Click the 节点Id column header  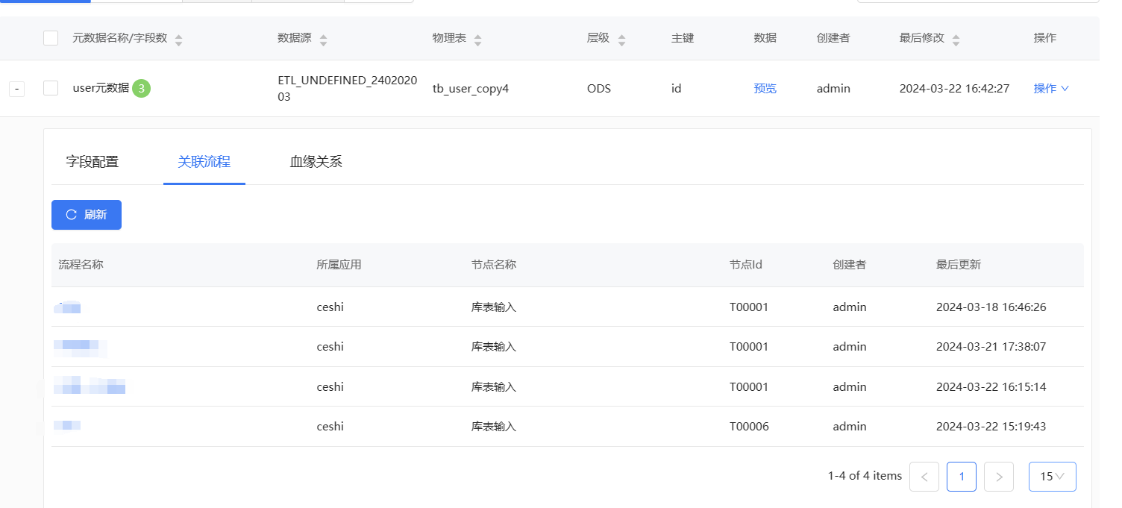(x=746, y=264)
